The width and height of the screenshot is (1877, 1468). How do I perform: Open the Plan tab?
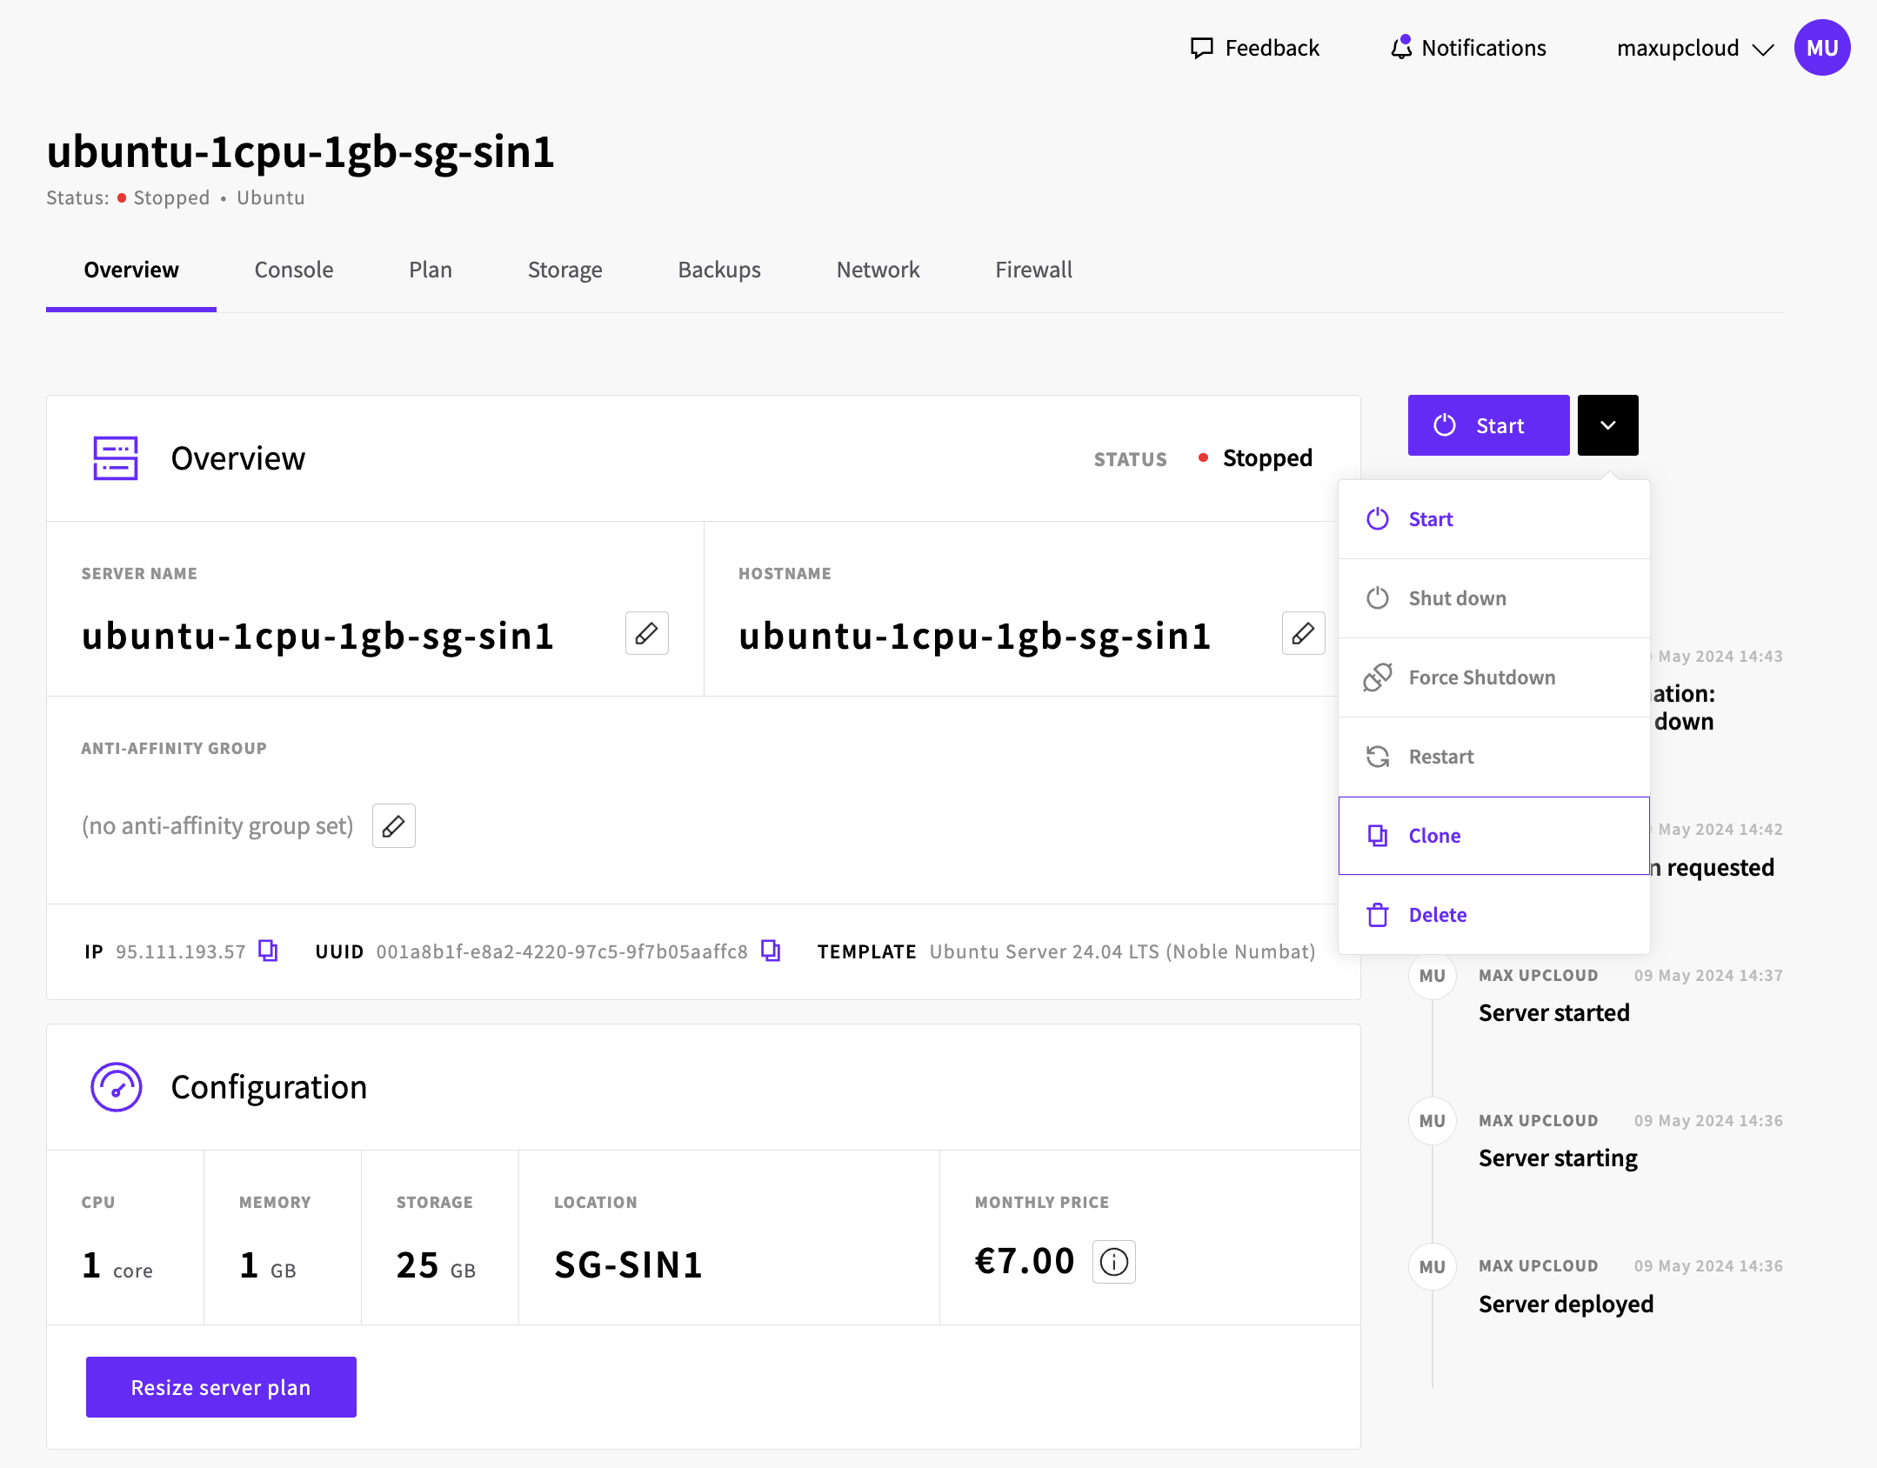click(431, 270)
